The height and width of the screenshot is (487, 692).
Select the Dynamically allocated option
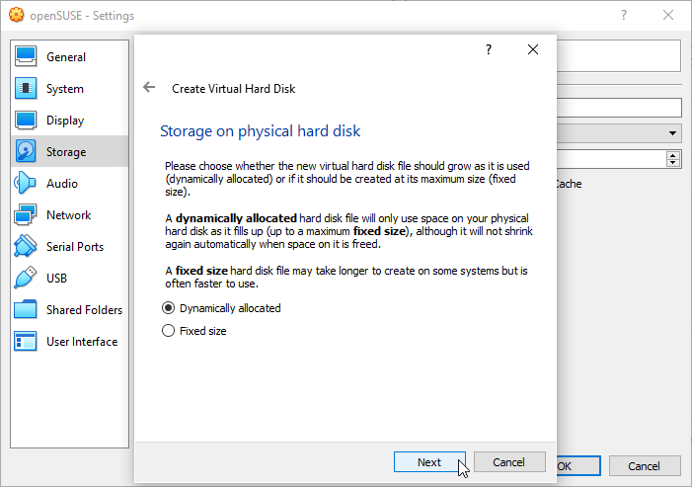point(168,308)
